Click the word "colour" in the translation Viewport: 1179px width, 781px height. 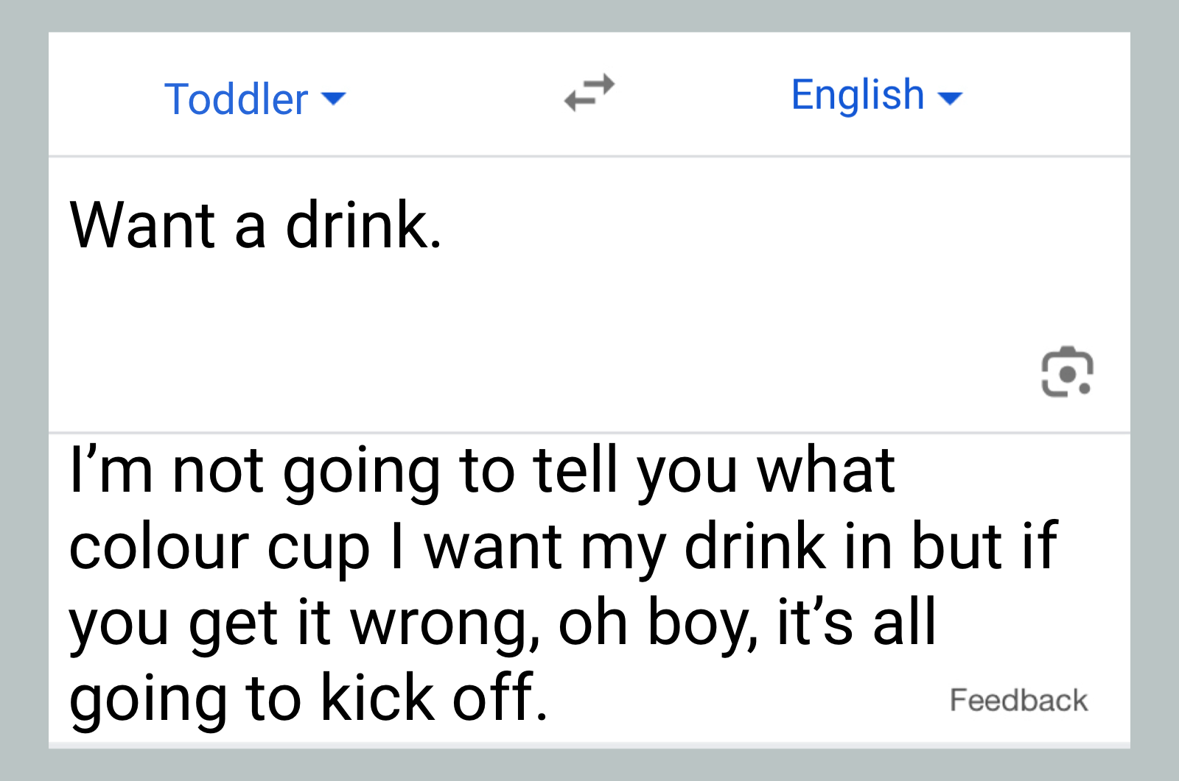[160, 548]
